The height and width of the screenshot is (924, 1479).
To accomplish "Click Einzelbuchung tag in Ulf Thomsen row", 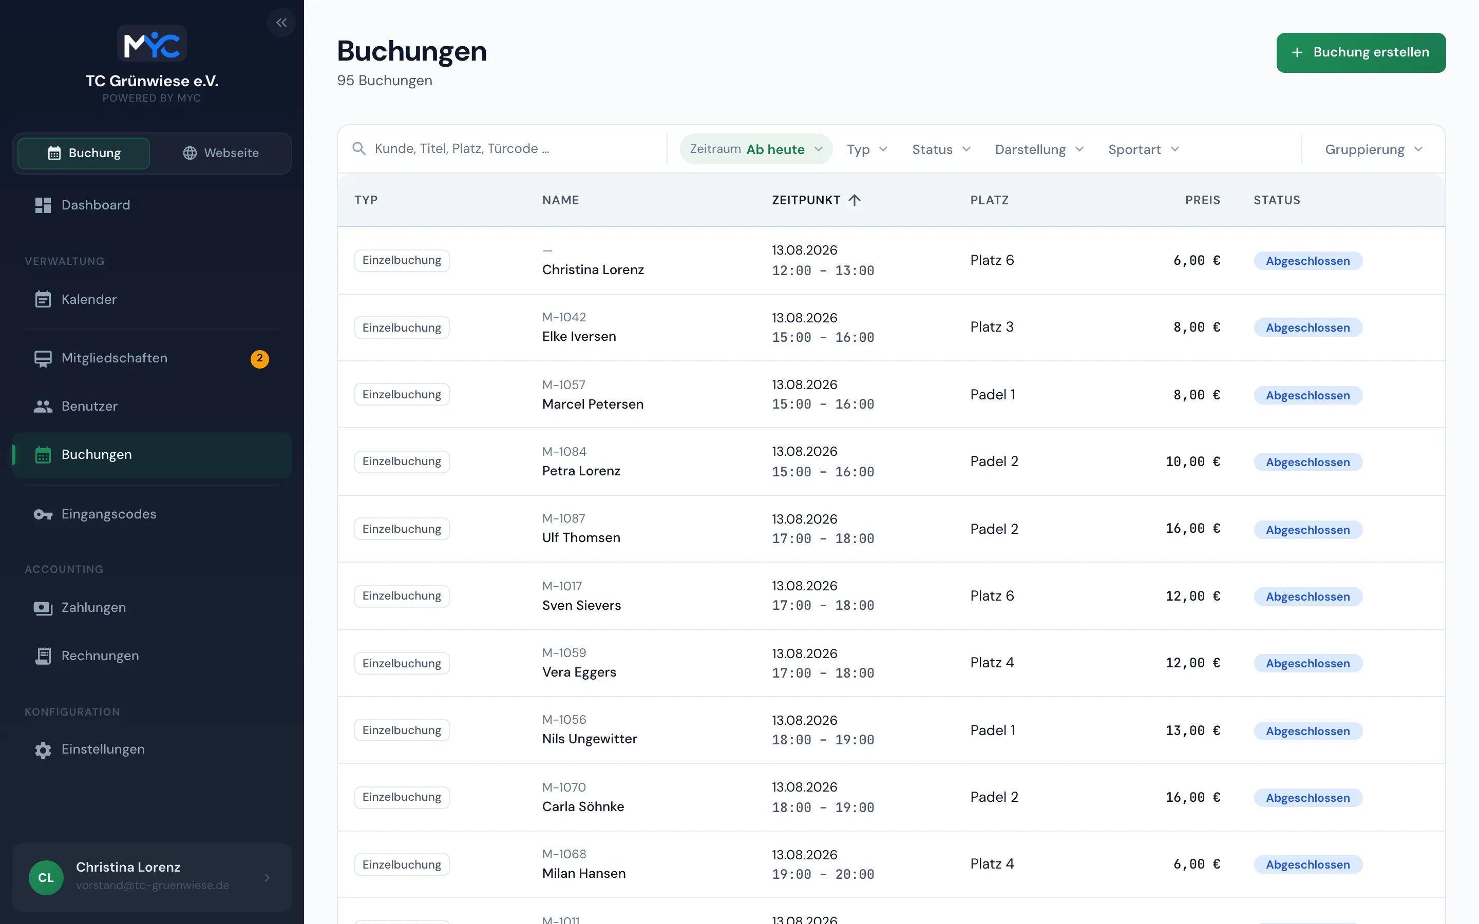I will point(402,529).
